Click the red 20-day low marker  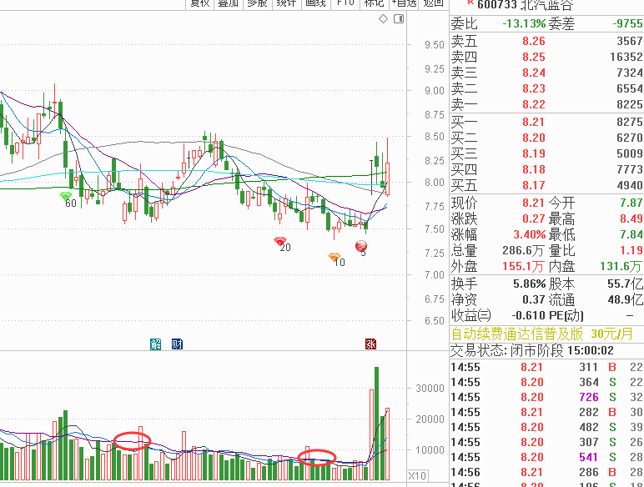(x=280, y=241)
